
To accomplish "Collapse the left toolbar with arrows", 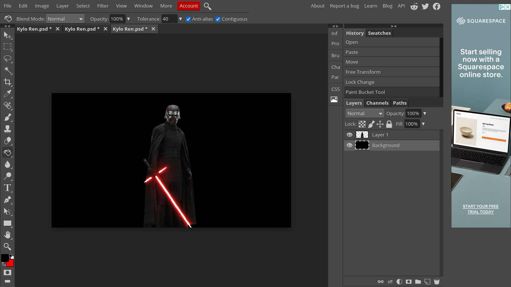I will pos(7,26).
